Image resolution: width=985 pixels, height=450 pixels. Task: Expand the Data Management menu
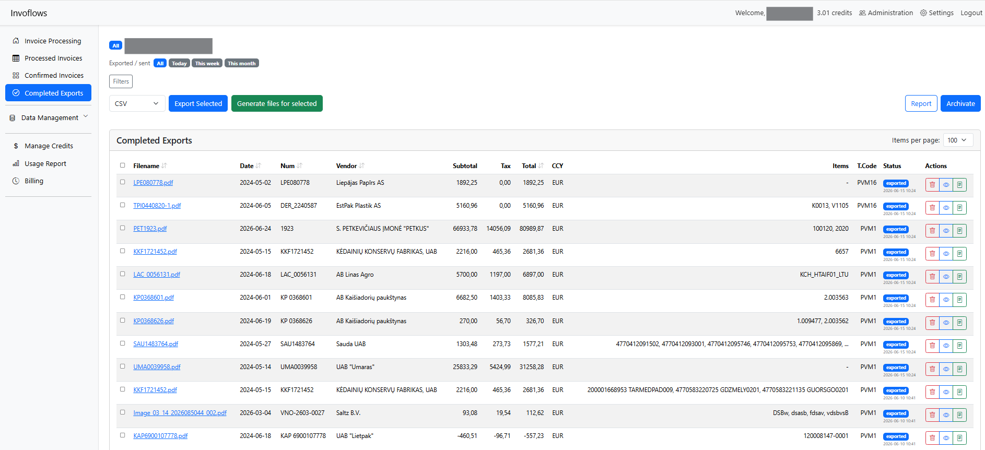49,117
